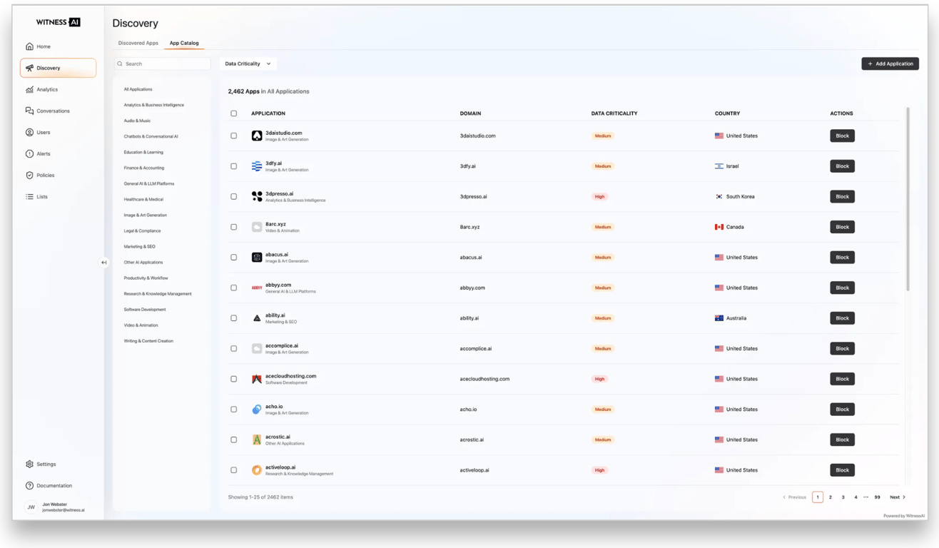Select the All Applications category

coord(138,89)
